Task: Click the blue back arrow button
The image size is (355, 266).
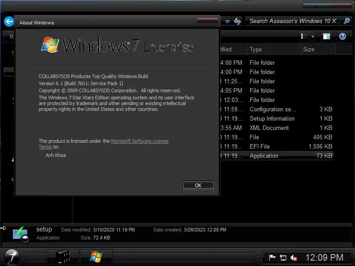Action: (9, 22)
